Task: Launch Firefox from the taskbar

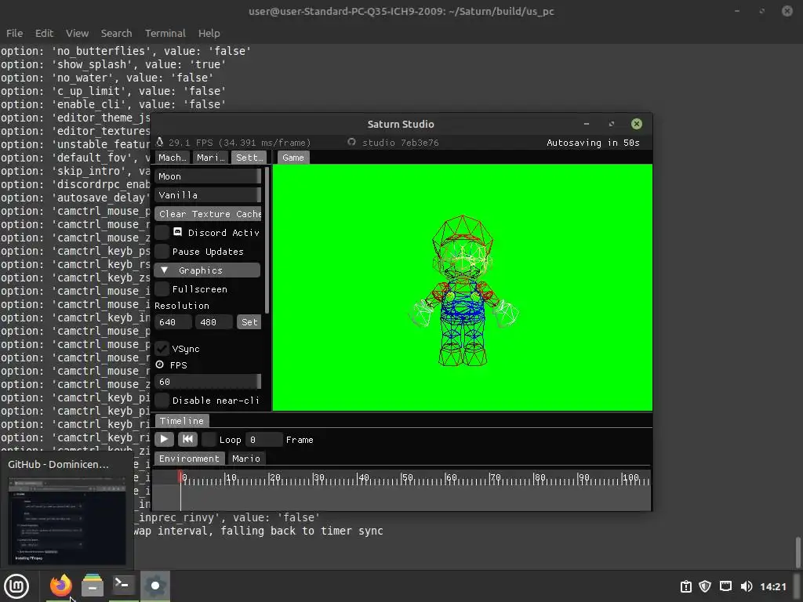Action: click(60, 586)
